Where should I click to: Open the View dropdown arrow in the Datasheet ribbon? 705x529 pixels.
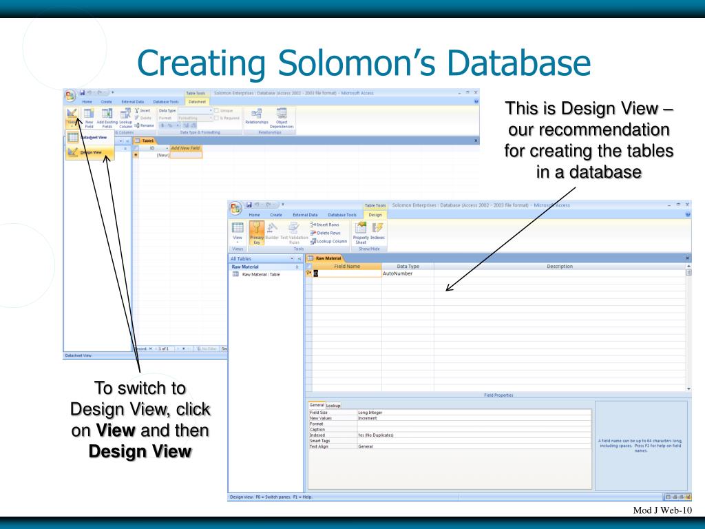point(71,127)
